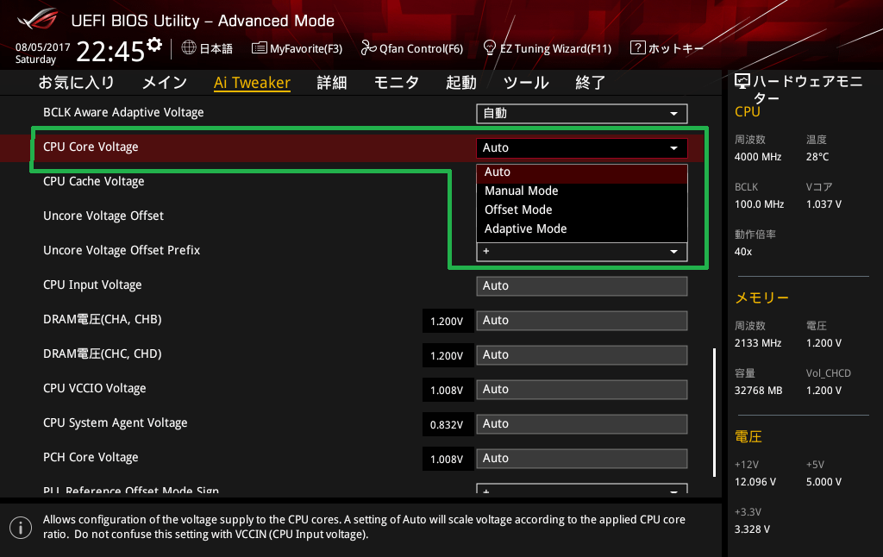This screenshot has height=557, width=883.
Task: Select the CPU Core Voltage row label
Action: tap(91, 147)
